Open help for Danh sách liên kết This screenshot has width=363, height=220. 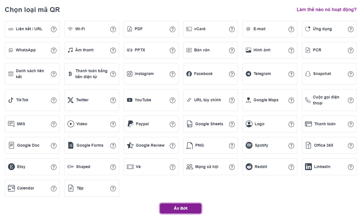[54, 74]
